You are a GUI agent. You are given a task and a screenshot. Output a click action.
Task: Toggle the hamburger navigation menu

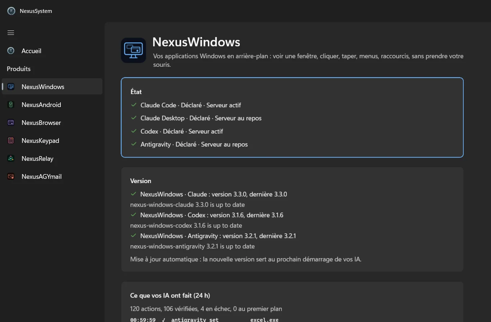11,33
